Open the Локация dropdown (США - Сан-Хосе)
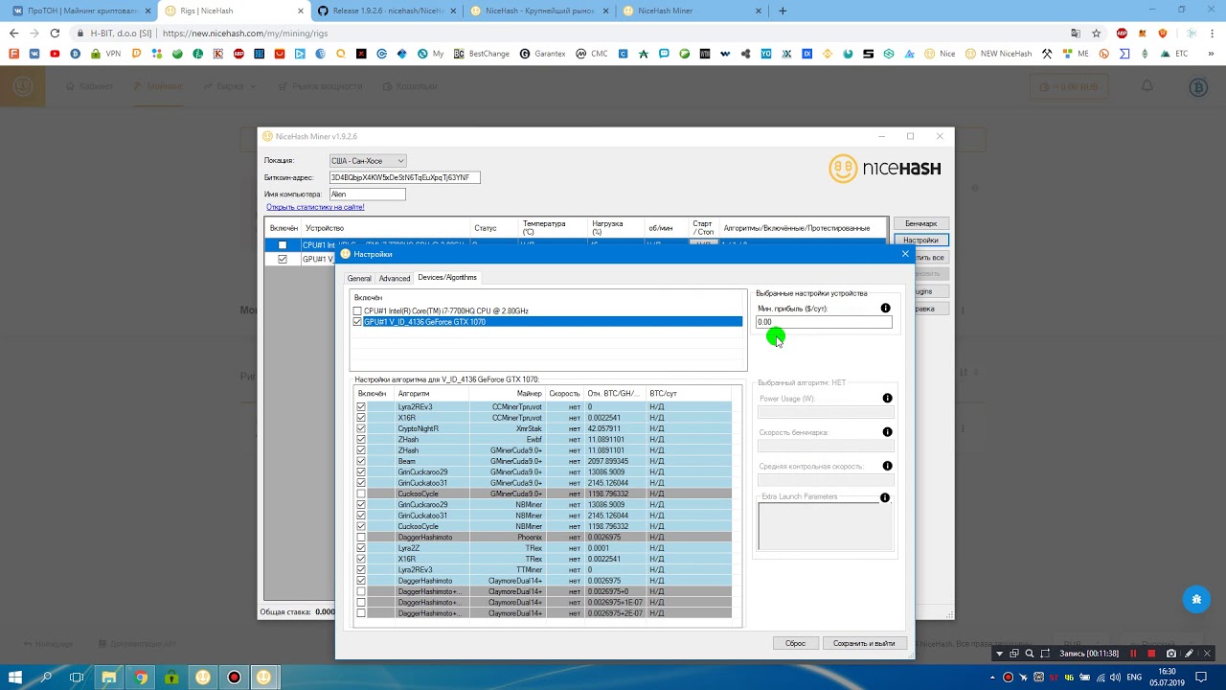This screenshot has width=1226, height=690. pyautogui.click(x=368, y=161)
